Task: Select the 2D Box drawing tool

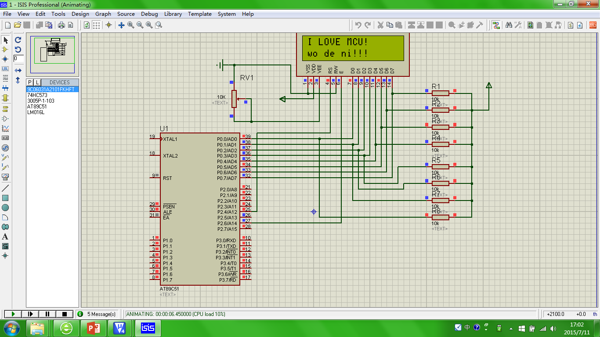Action: [5, 198]
